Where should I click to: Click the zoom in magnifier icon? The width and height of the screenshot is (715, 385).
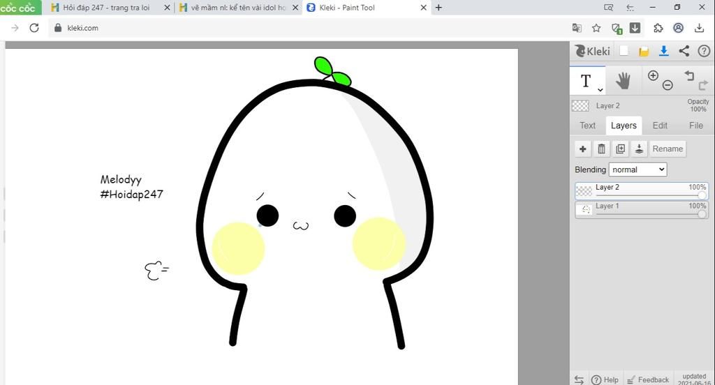(x=653, y=75)
